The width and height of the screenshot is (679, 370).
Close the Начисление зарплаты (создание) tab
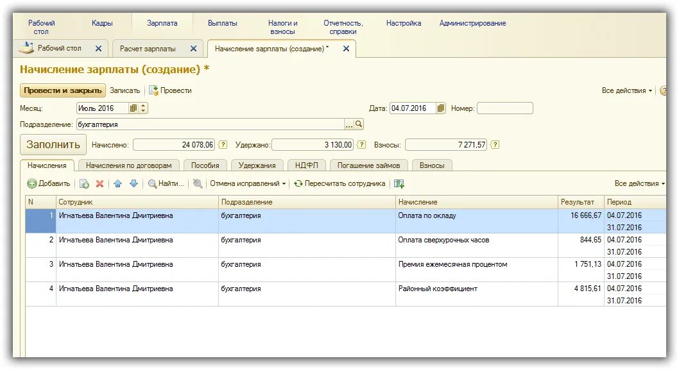tap(346, 49)
